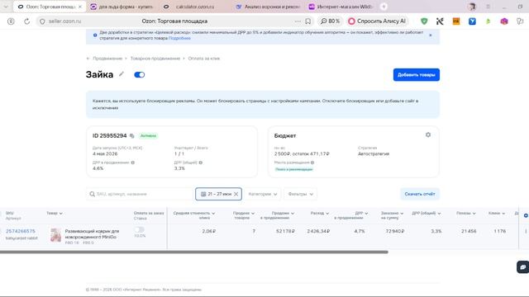The height and width of the screenshot is (297, 529).
Task: Show info tooltip for ДРР (общий) card
Action: [x=201, y=163]
